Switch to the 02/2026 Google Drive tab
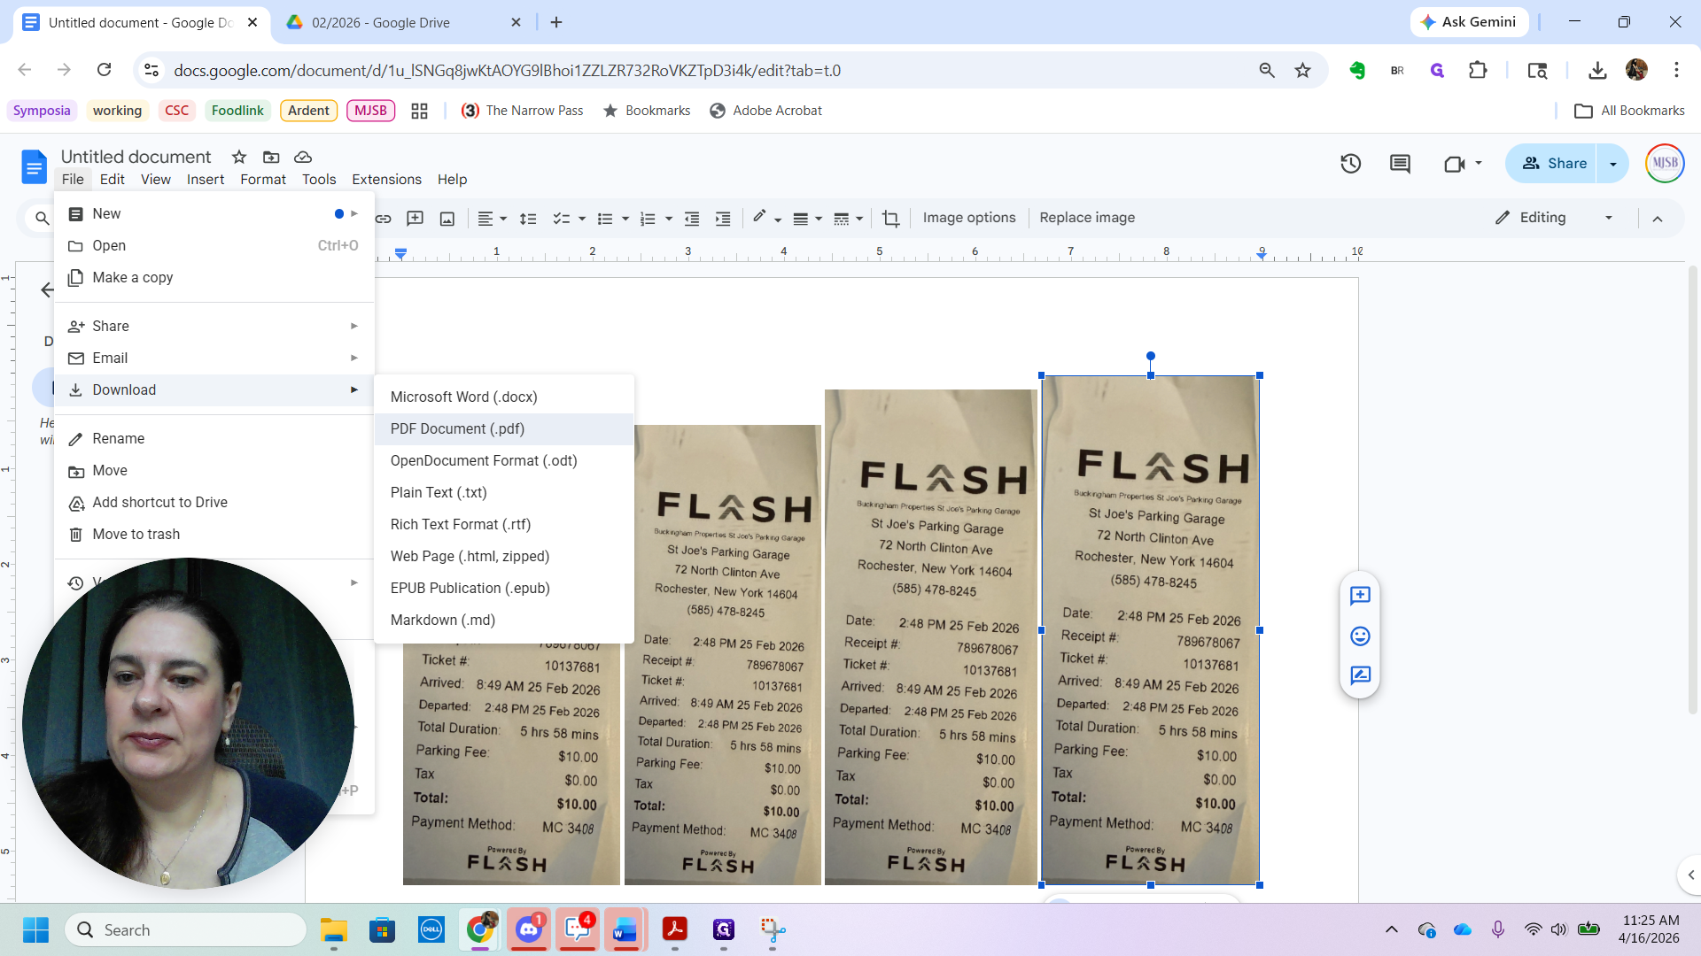The height and width of the screenshot is (956, 1701). pos(381,22)
